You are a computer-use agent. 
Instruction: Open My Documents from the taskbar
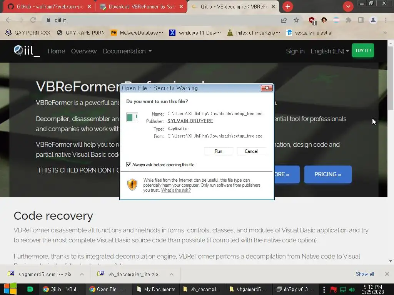pos(156,289)
